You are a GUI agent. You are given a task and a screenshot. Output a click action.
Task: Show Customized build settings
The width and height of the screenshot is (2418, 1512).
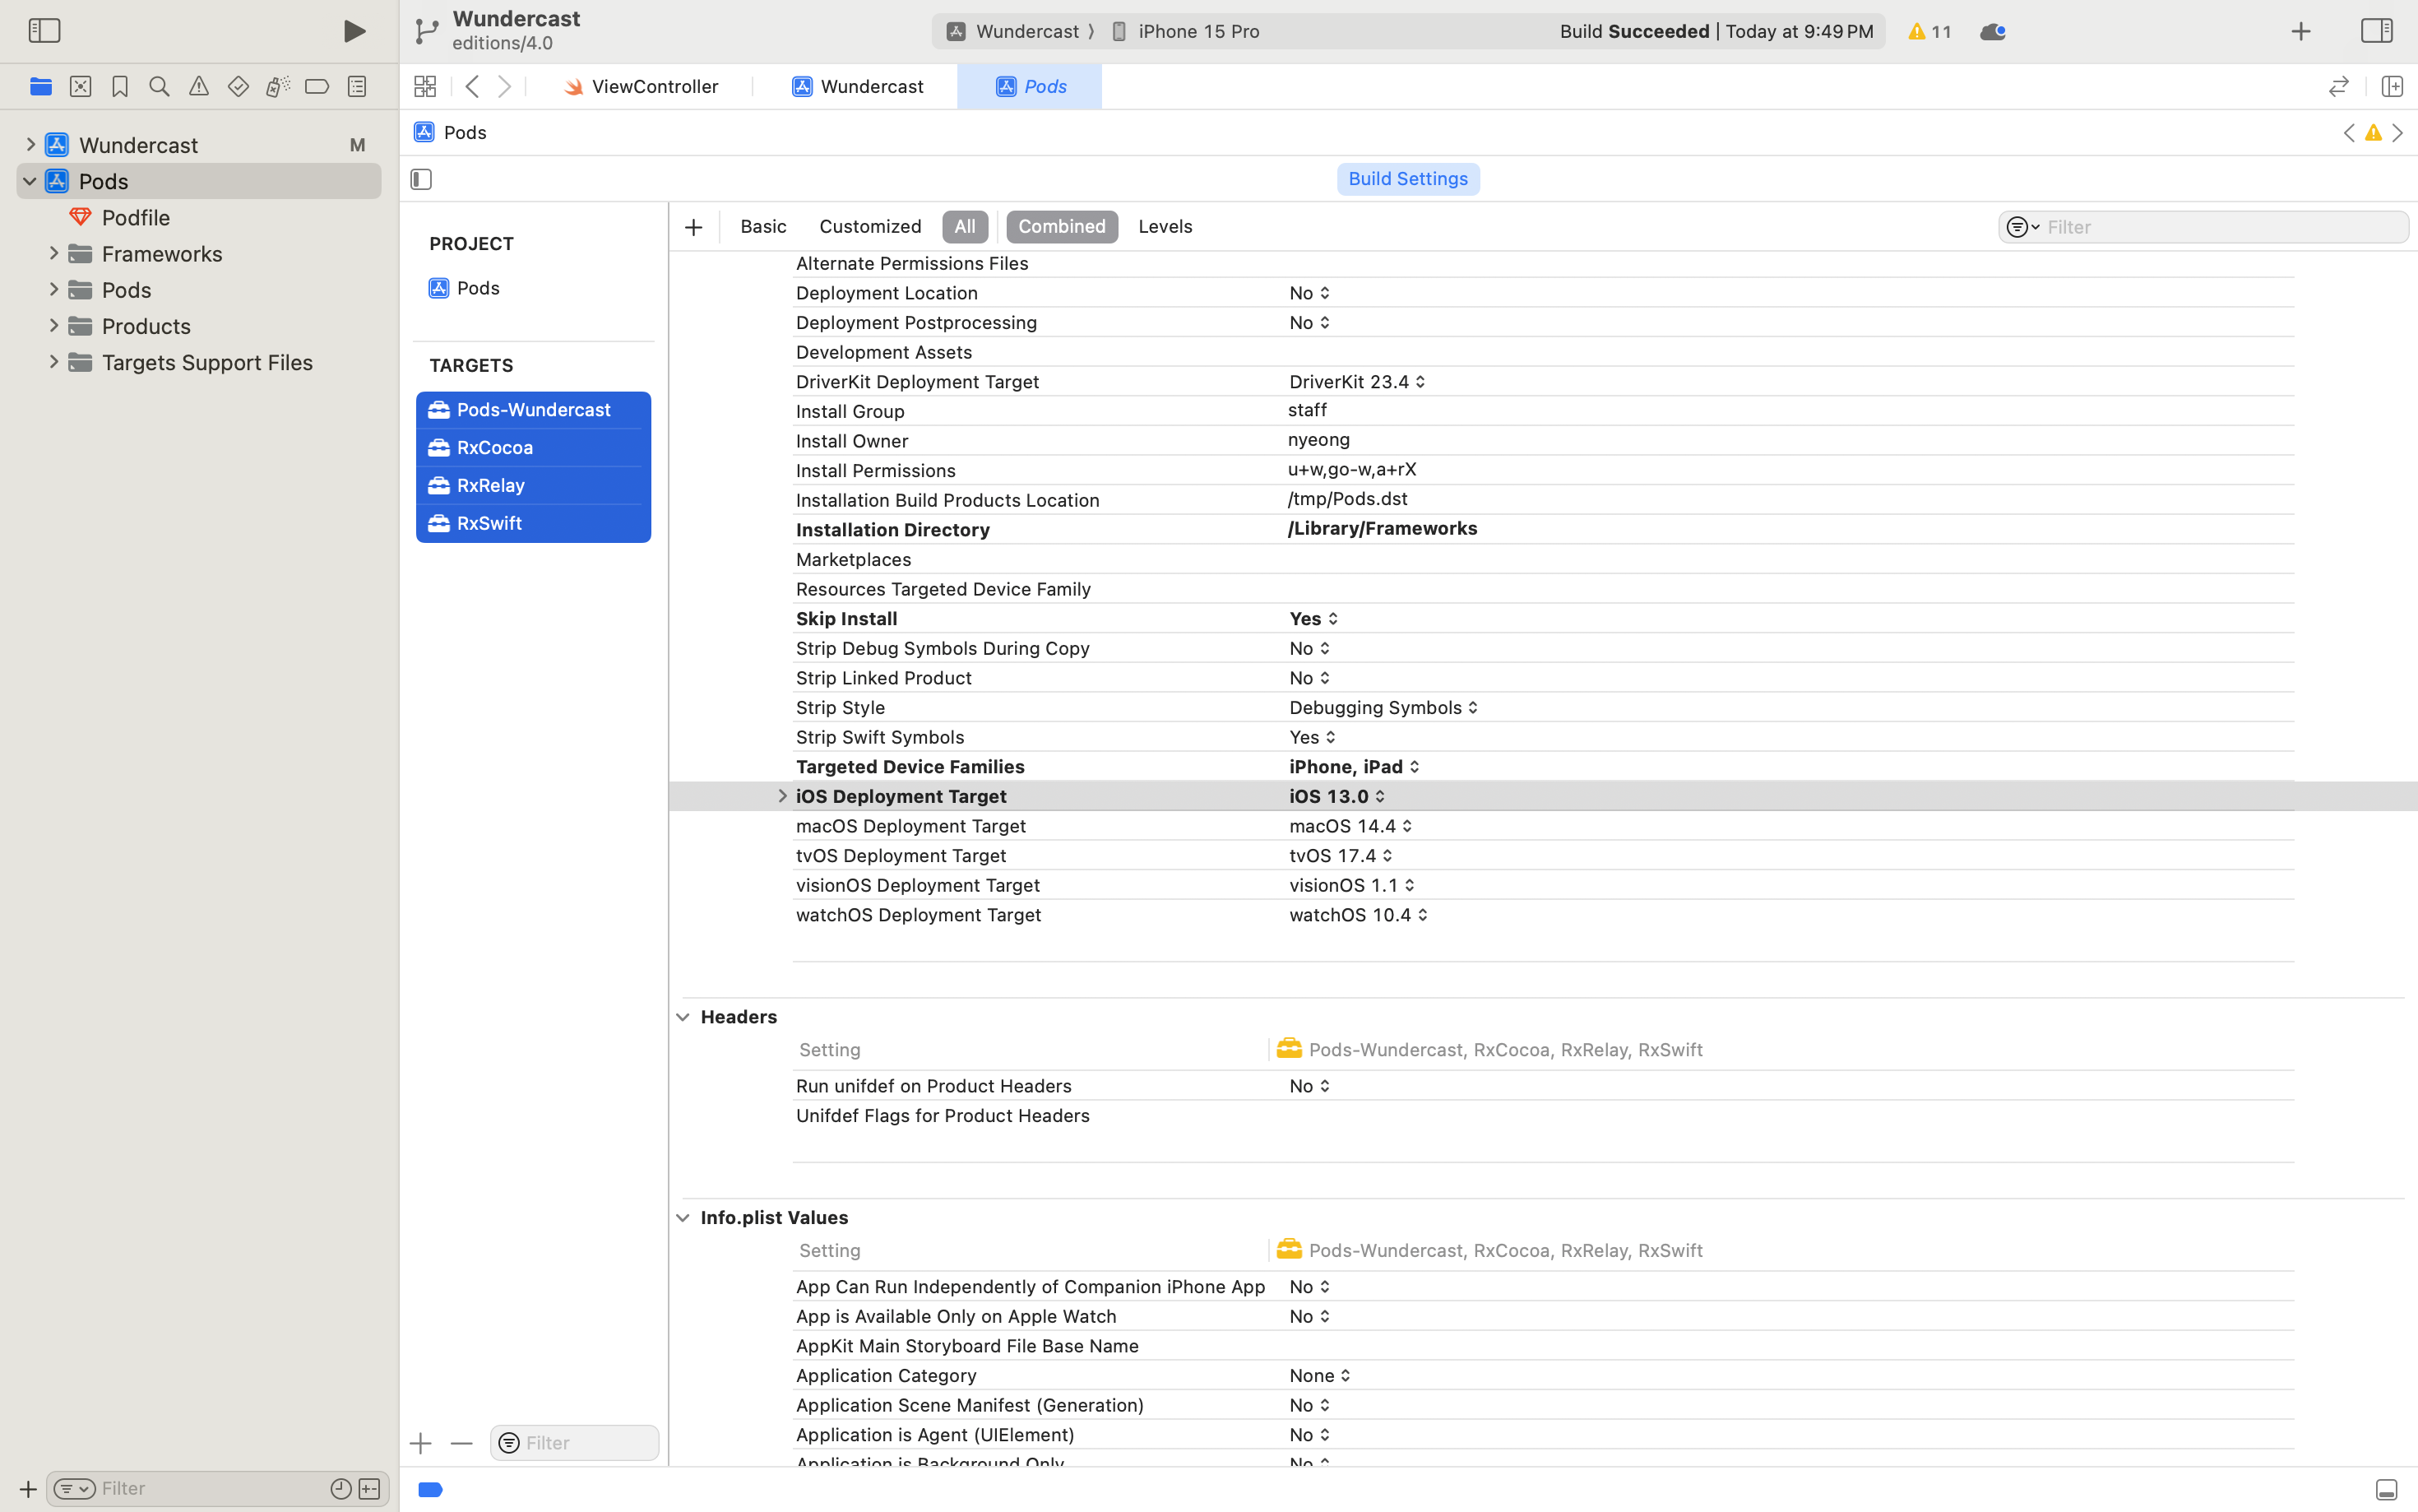point(871,227)
